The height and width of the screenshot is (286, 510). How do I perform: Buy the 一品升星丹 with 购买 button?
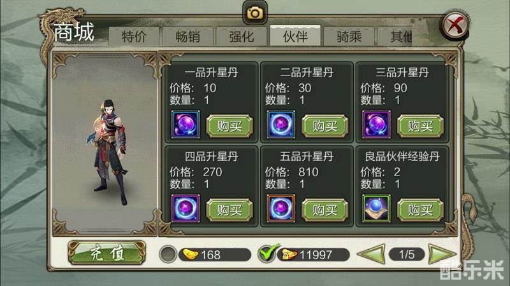tap(229, 126)
